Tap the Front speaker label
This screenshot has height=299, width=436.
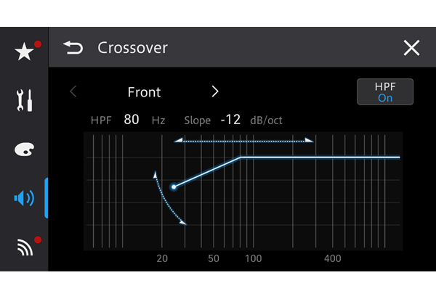tap(145, 92)
